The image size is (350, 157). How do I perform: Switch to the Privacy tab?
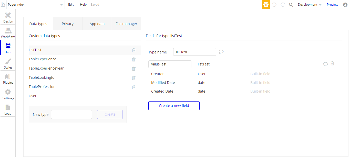pyautogui.click(x=68, y=24)
